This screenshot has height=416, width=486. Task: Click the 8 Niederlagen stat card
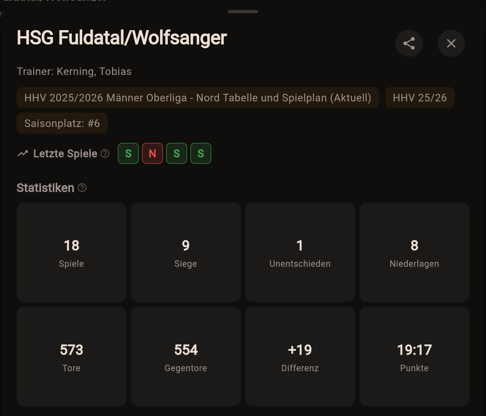click(x=414, y=252)
